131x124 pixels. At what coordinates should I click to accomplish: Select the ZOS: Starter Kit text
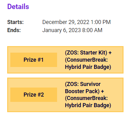pyautogui.click(x=86, y=53)
